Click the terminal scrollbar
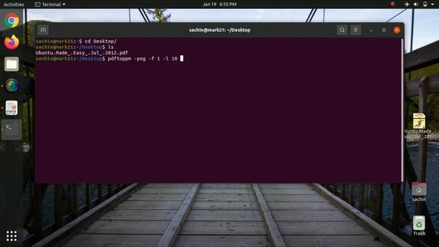Screen dimensions: 439x247 [x=403, y=110]
